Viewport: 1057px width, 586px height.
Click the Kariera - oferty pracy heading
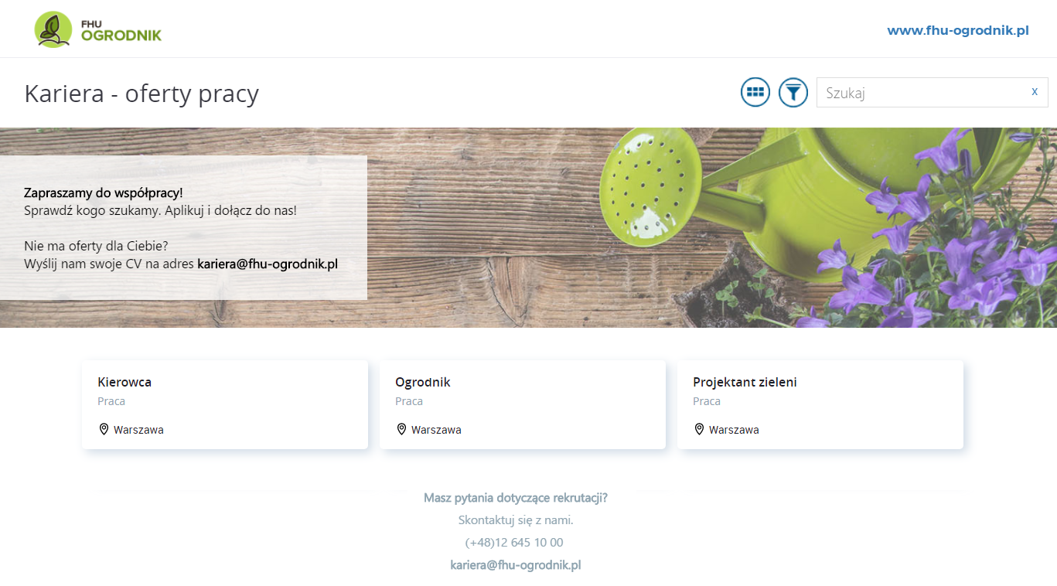(x=142, y=94)
